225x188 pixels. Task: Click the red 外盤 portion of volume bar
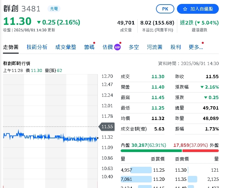[200, 151]
